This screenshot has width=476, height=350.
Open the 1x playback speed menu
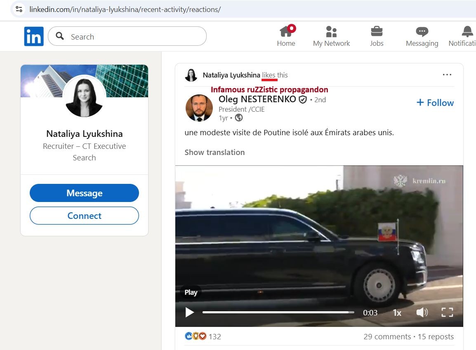coord(397,313)
